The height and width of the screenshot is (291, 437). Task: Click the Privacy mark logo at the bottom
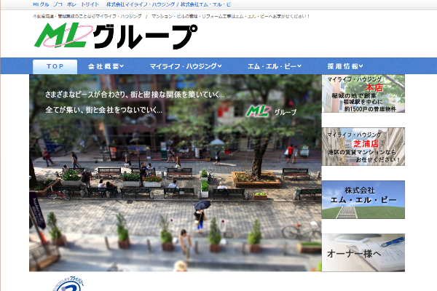click(68, 284)
